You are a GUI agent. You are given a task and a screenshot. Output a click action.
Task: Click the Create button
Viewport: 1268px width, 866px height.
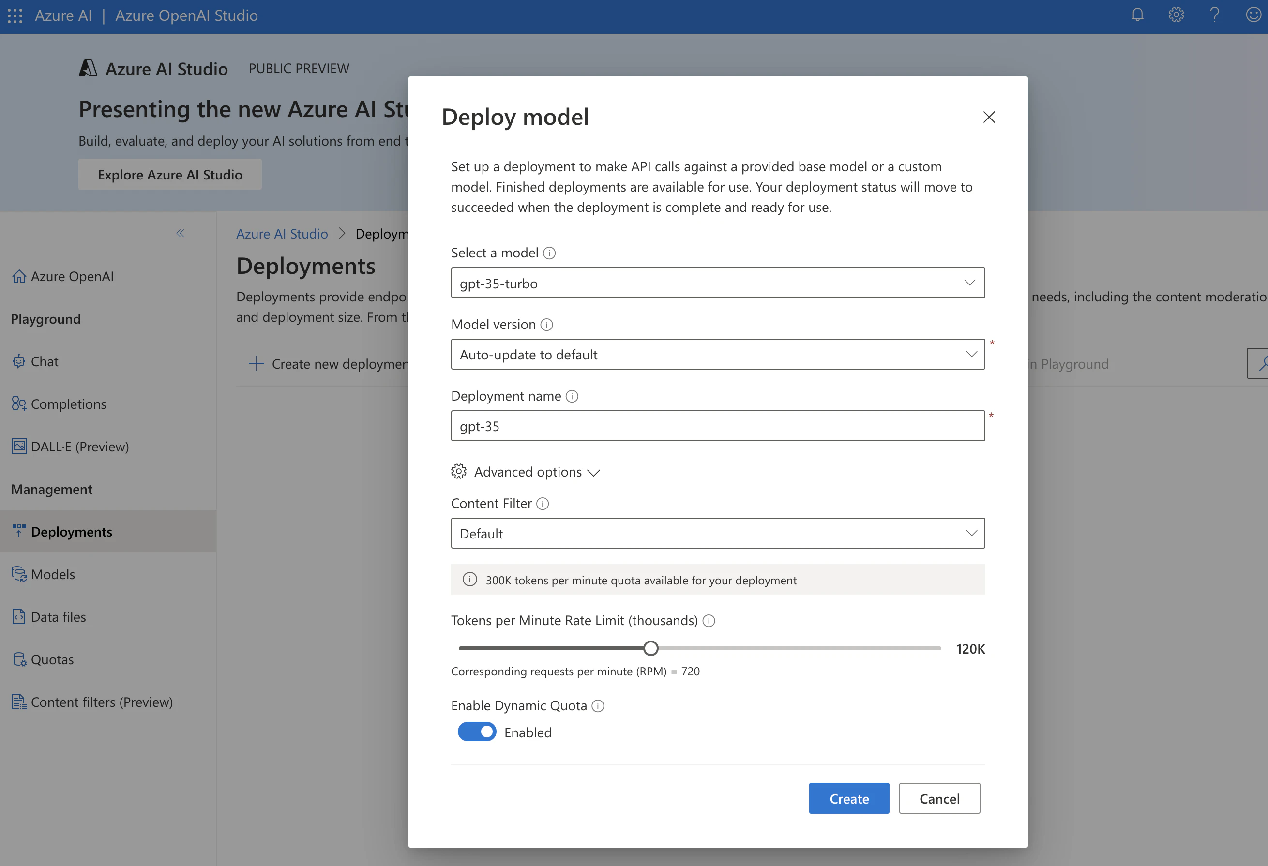(849, 799)
